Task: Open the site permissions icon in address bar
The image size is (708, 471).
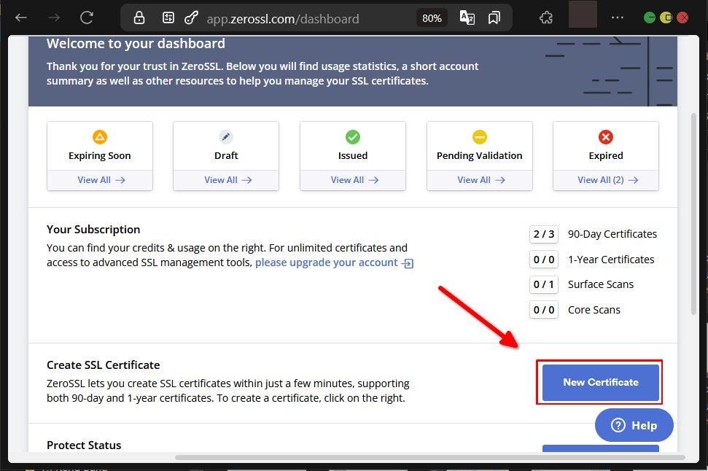Action: tap(168, 18)
